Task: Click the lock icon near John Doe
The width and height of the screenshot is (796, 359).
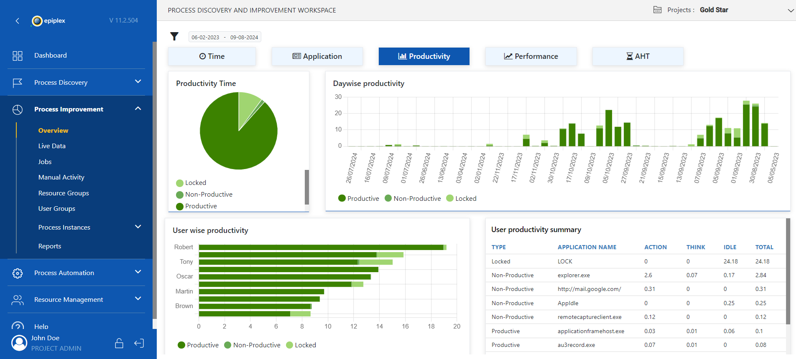Action: pyautogui.click(x=119, y=343)
